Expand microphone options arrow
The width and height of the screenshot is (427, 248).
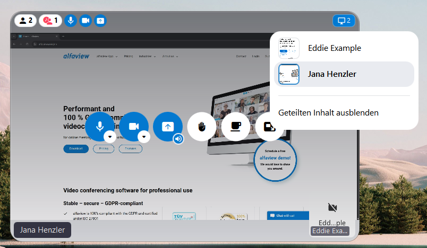(110, 137)
